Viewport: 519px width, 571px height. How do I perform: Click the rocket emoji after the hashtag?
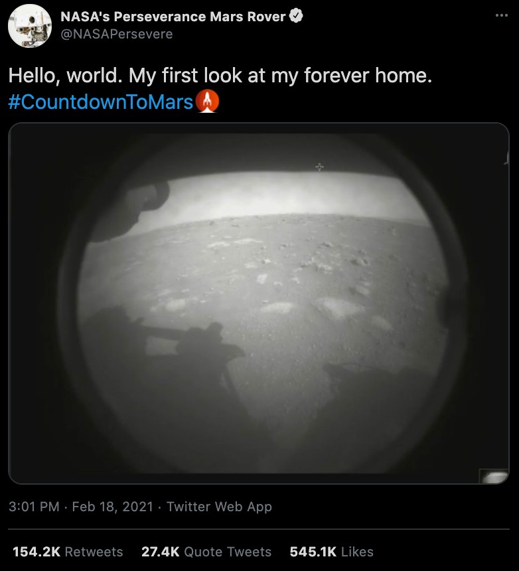click(207, 102)
